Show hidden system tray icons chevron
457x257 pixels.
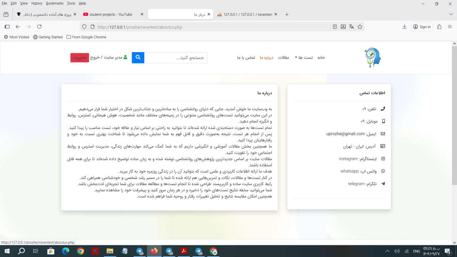click(387, 251)
